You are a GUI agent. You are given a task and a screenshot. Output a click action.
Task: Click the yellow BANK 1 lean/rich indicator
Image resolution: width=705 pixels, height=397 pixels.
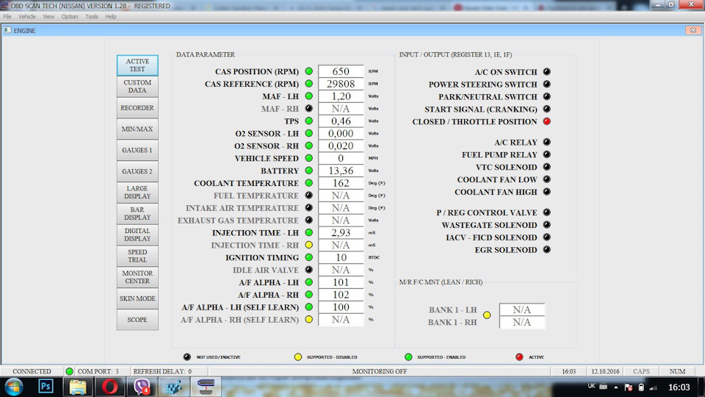(x=487, y=315)
